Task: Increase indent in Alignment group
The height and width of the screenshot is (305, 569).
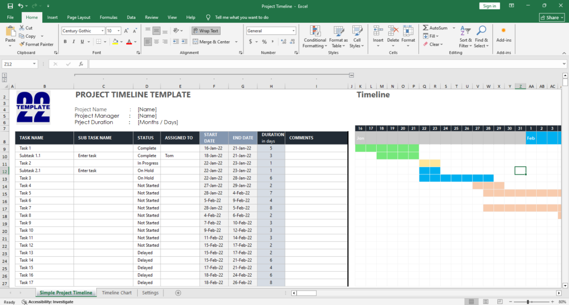Action: [x=184, y=42]
